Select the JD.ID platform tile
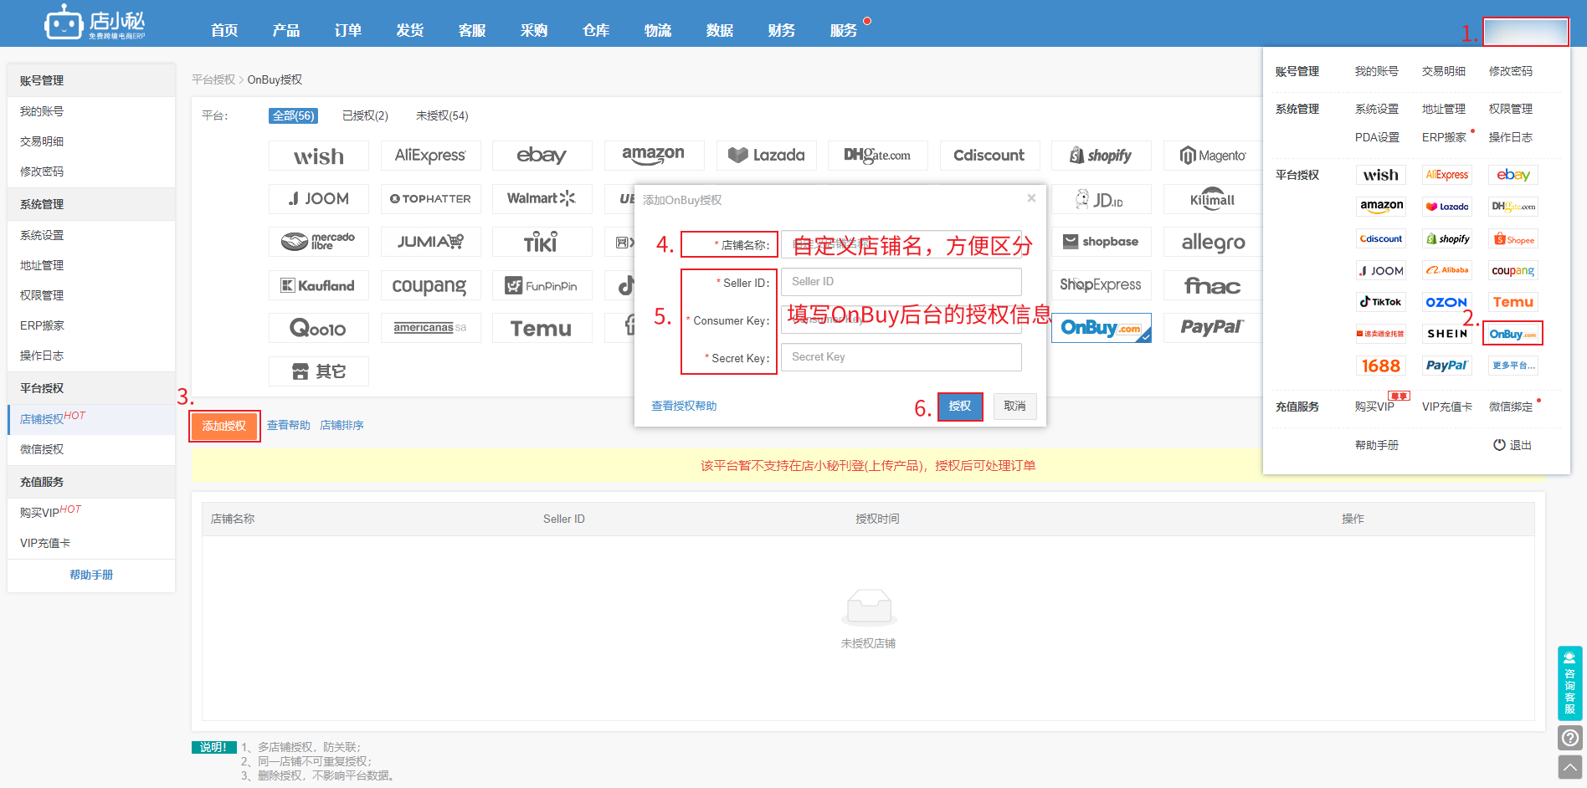 [x=1102, y=199]
